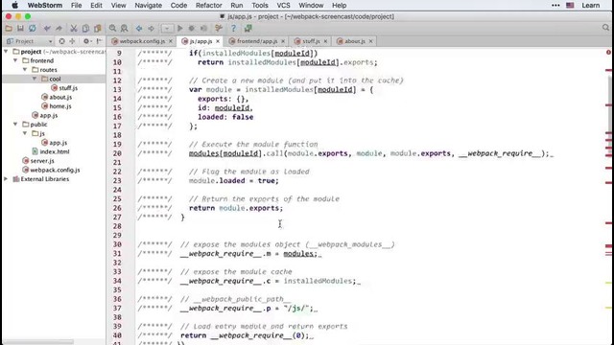Screen dimensions: 614x345
Task: Click the Help question mark icon
Action: tap(233, 28)
